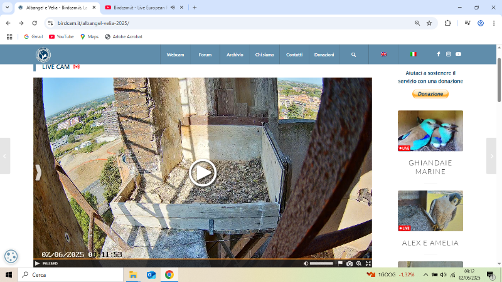Open the browser zoom indicator
The width and height of the screenshot is (502, 282).
[417, 23]
